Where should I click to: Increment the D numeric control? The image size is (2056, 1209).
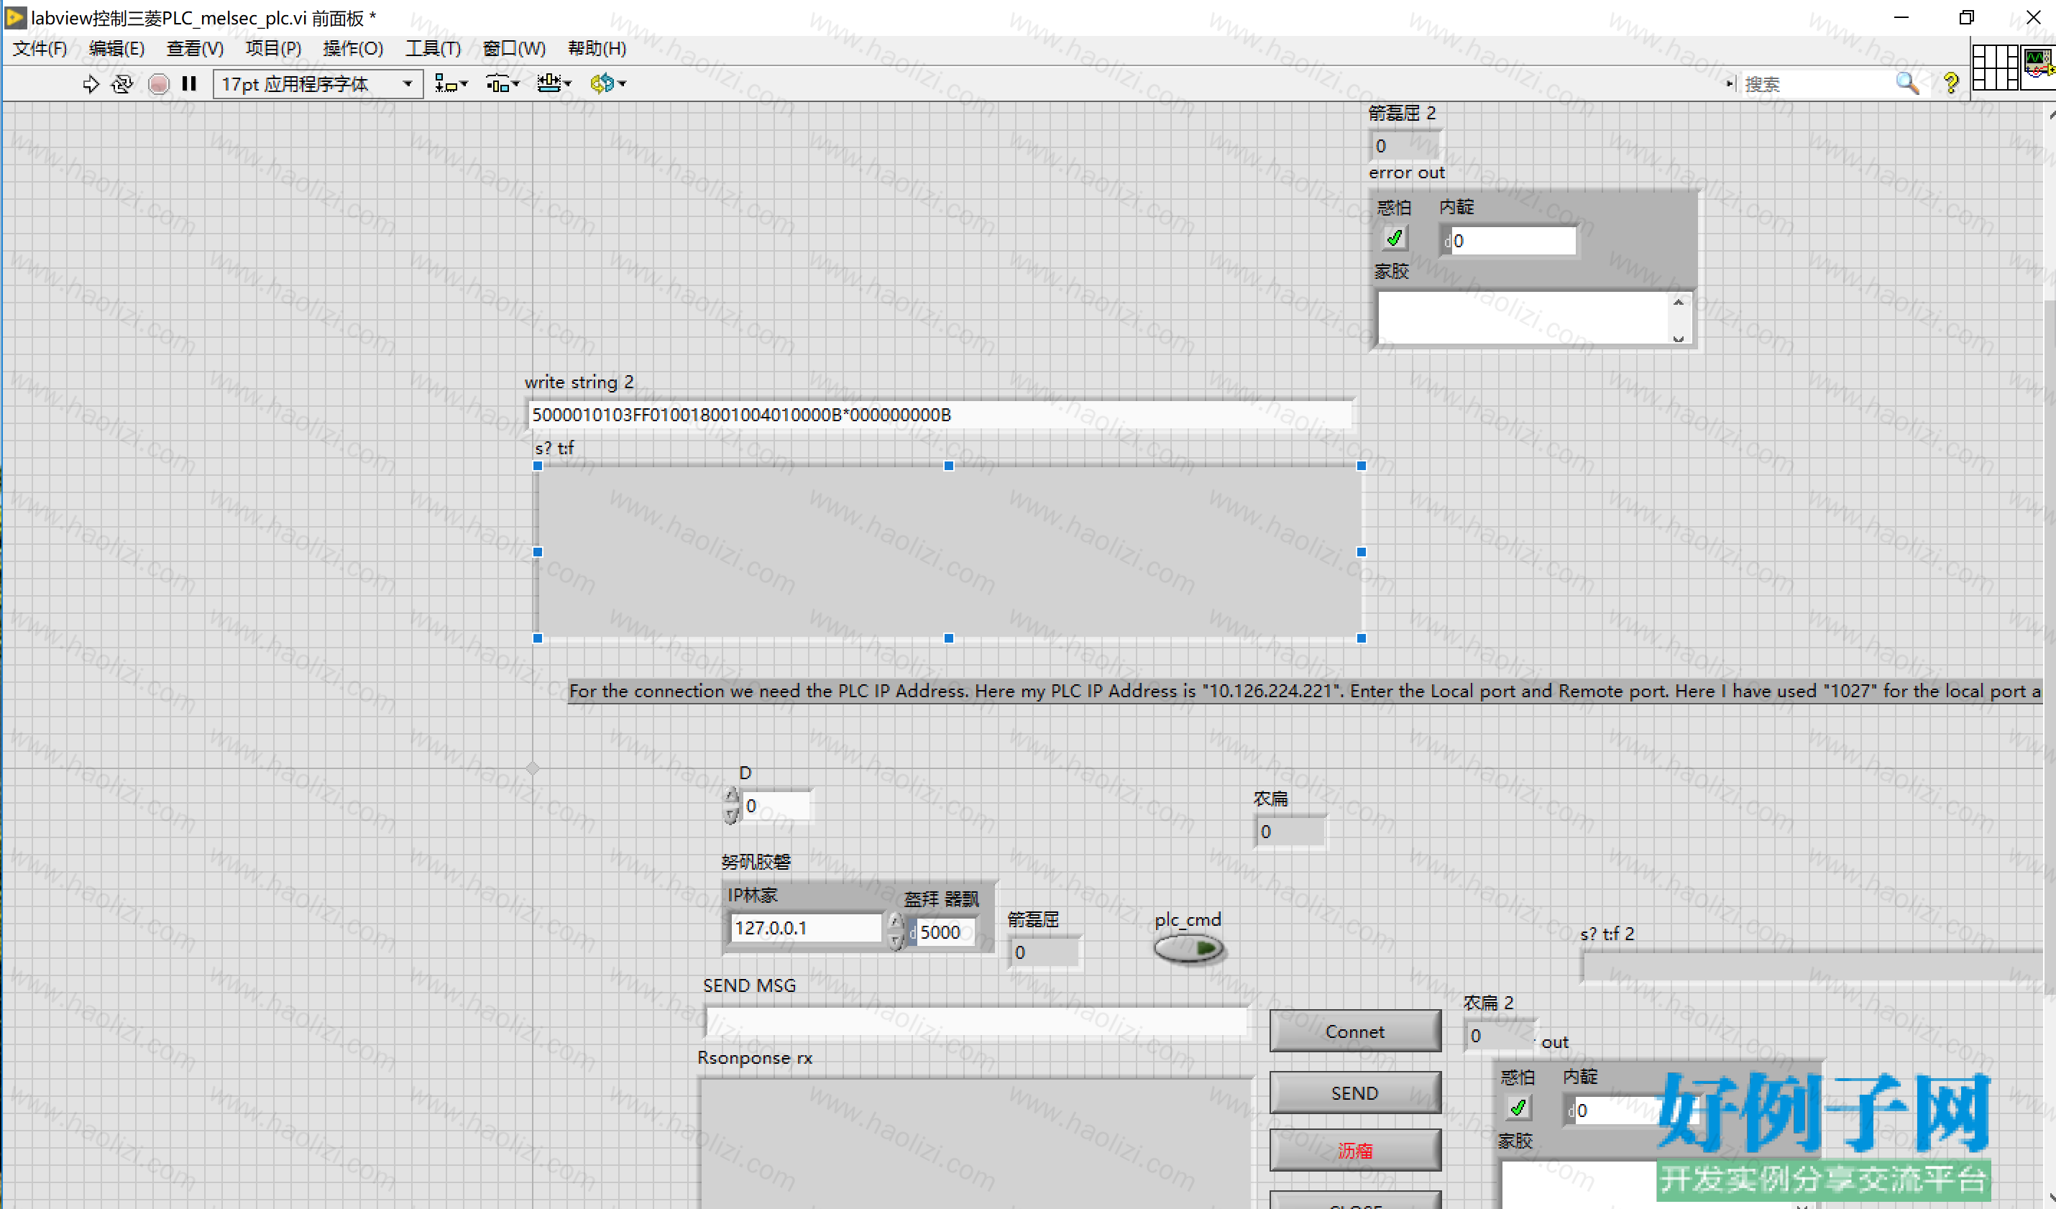point(732,796)
